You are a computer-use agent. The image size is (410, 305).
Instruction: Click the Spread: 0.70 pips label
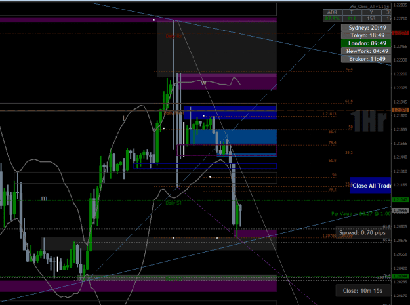point(362,233)
